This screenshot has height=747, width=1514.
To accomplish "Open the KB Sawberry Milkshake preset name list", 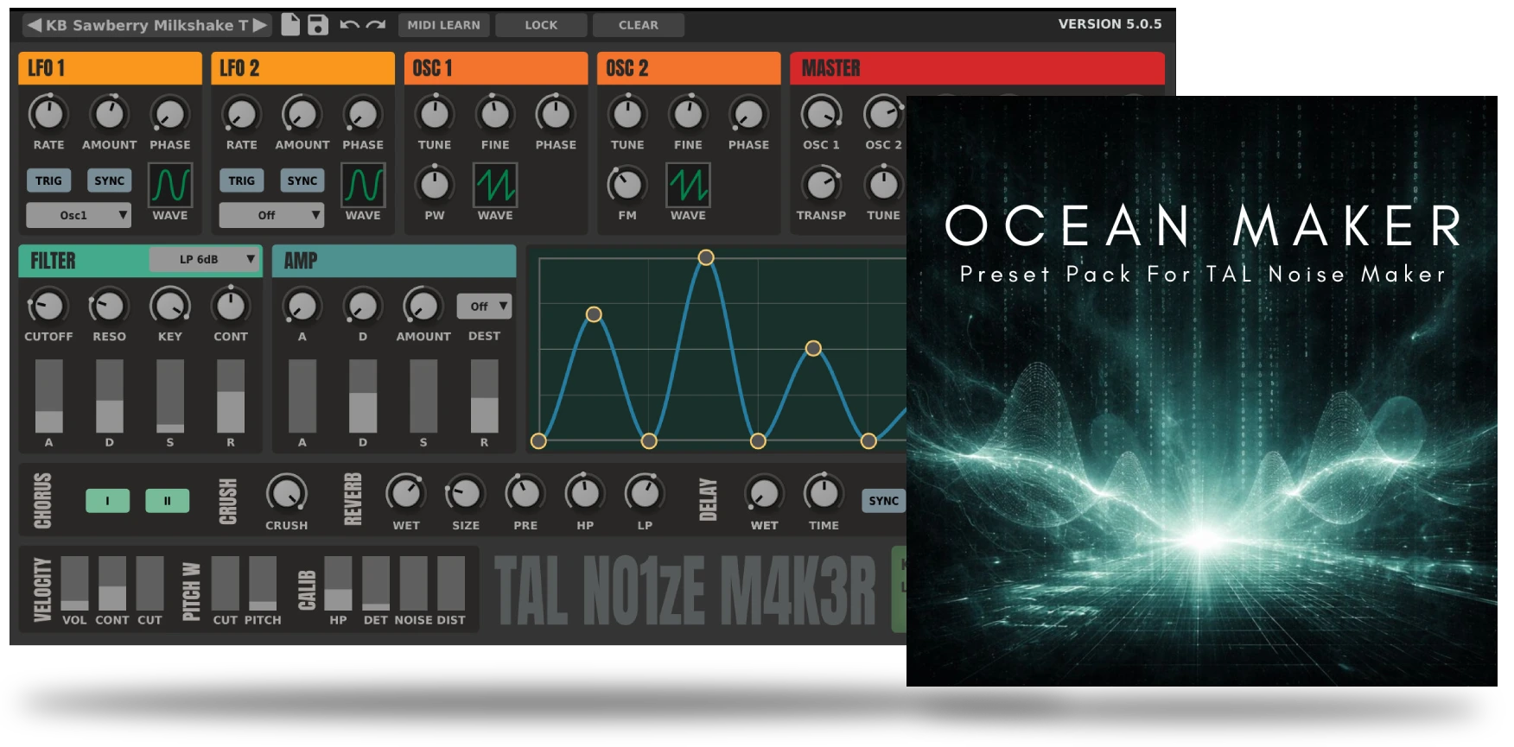I will point(147,25).
